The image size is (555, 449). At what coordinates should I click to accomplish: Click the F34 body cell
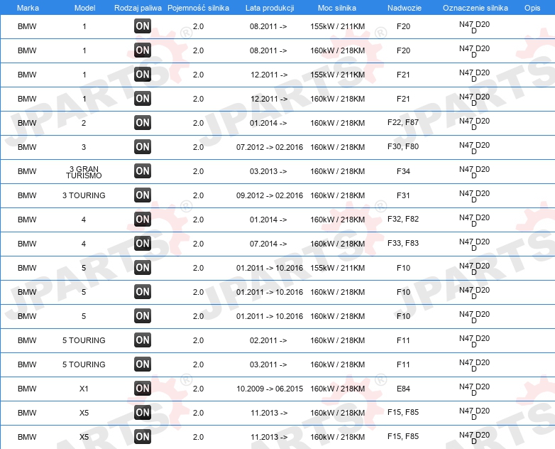(403, 171)
